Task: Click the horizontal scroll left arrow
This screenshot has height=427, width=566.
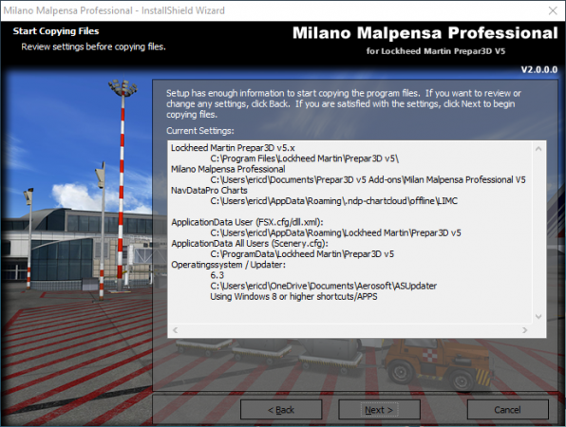Action: tap(176, 330)
